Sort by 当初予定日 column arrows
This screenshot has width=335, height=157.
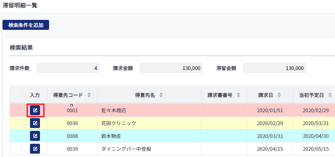coord(330,95)
